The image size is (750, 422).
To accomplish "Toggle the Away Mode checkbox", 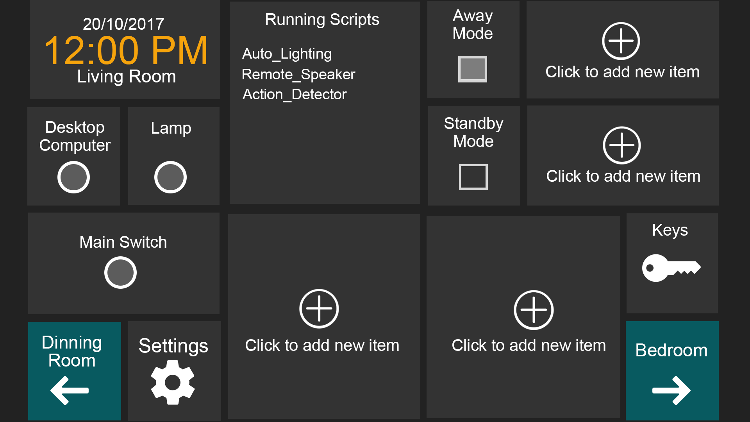I will click(473, 70).
